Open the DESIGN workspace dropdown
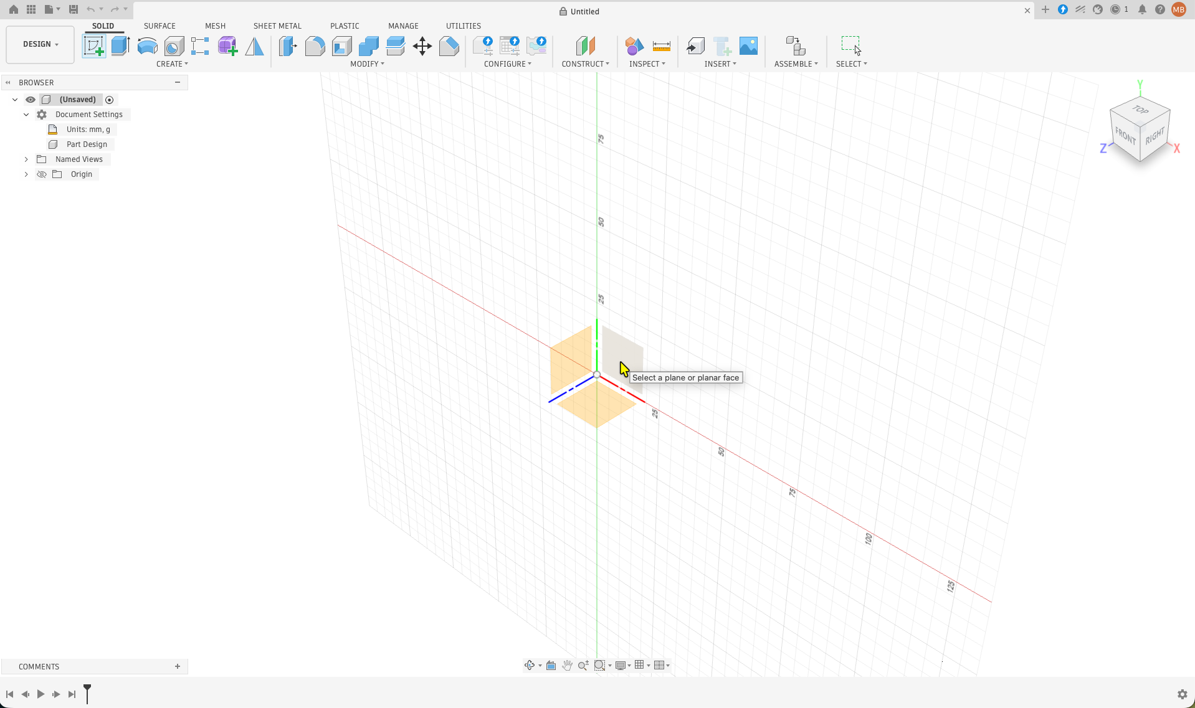This screenshot has width=1195, height=708. point(40,44)
